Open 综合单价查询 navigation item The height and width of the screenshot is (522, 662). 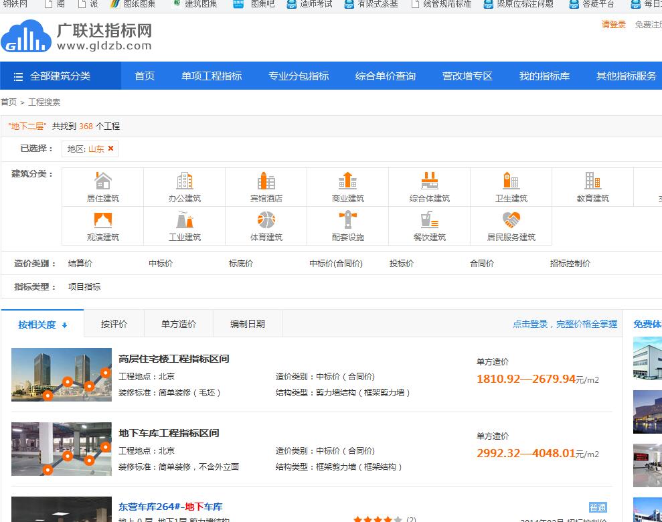386,76
